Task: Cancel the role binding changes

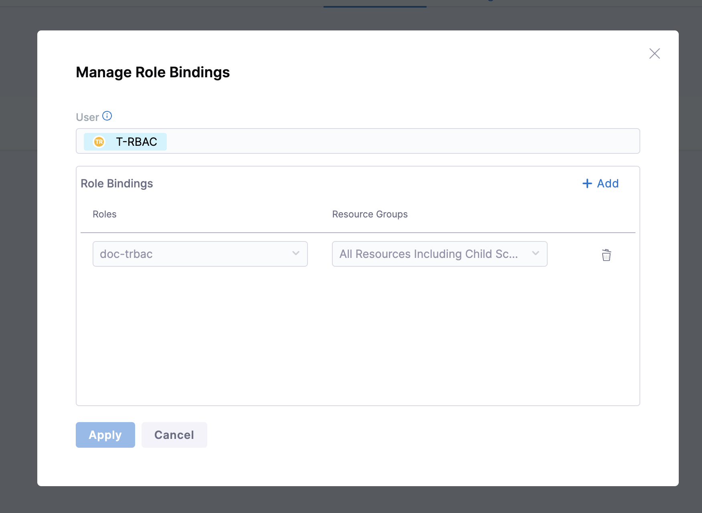Action: pos(174,435)
